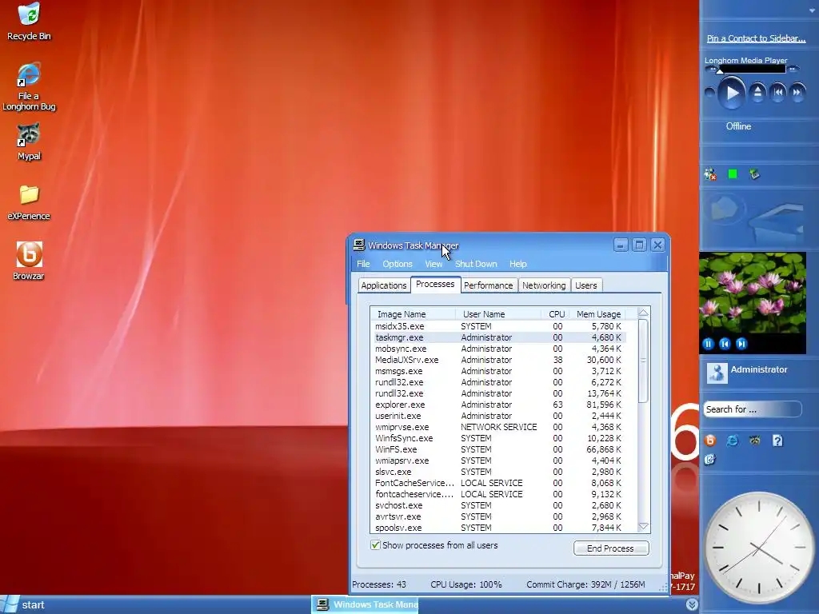The width and height of the screenshot is (819, 614).
Task: Open the sidebar options dropdown arrow
Action: [813, 10]
